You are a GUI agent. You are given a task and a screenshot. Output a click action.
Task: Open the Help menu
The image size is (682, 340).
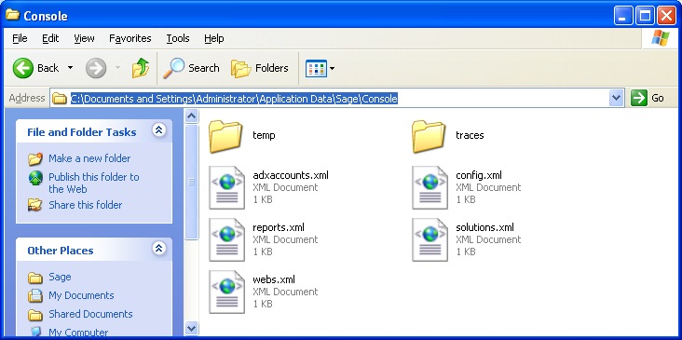click(x=214, y=38)
